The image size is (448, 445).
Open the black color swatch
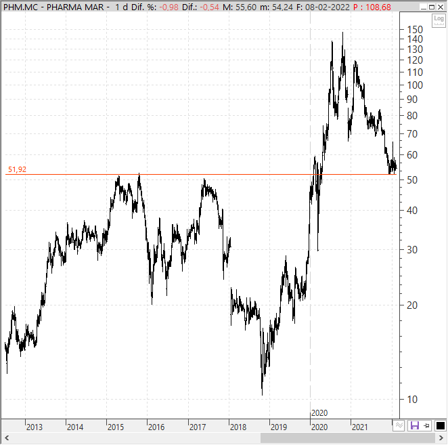[x=441, y=426]
